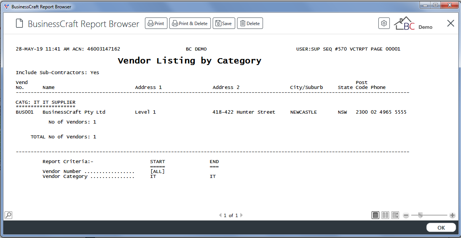Click vendor number BUS001

pos(25,112)
